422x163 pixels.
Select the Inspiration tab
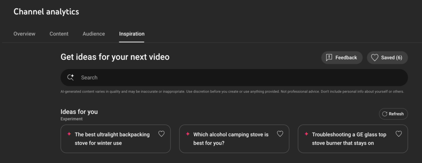pyautogui.click(x=132, y=34)
